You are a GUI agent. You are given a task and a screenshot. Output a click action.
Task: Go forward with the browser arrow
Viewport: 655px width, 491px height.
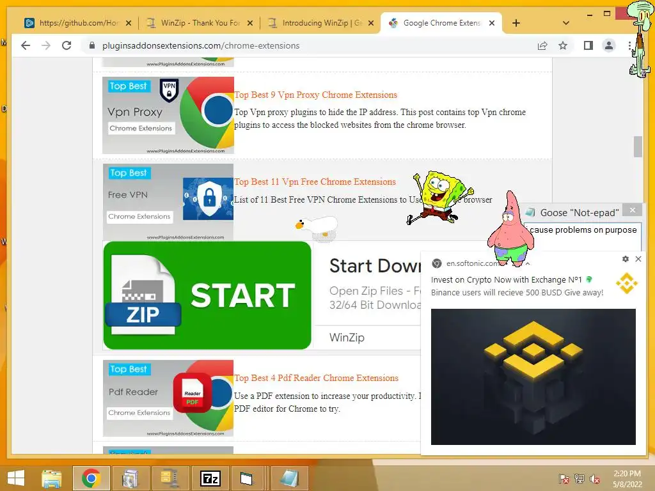tap(46, 45)
